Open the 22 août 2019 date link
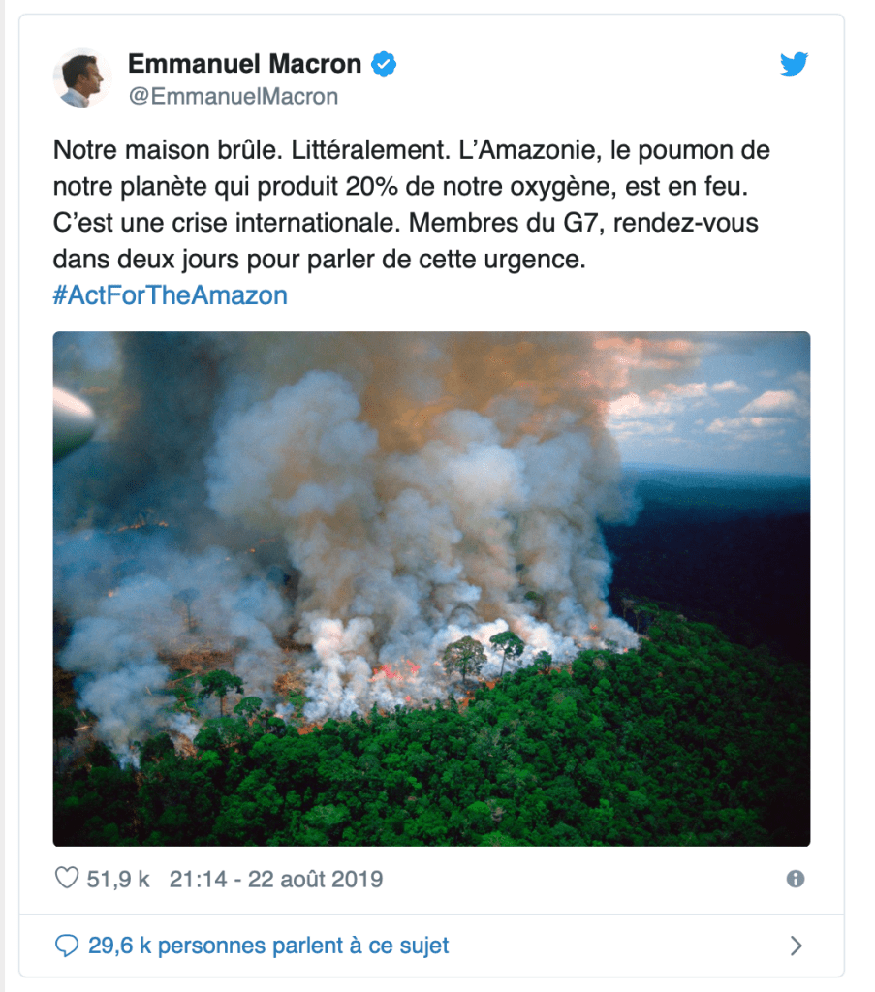875x992 pixels. [x=315, y=879]
